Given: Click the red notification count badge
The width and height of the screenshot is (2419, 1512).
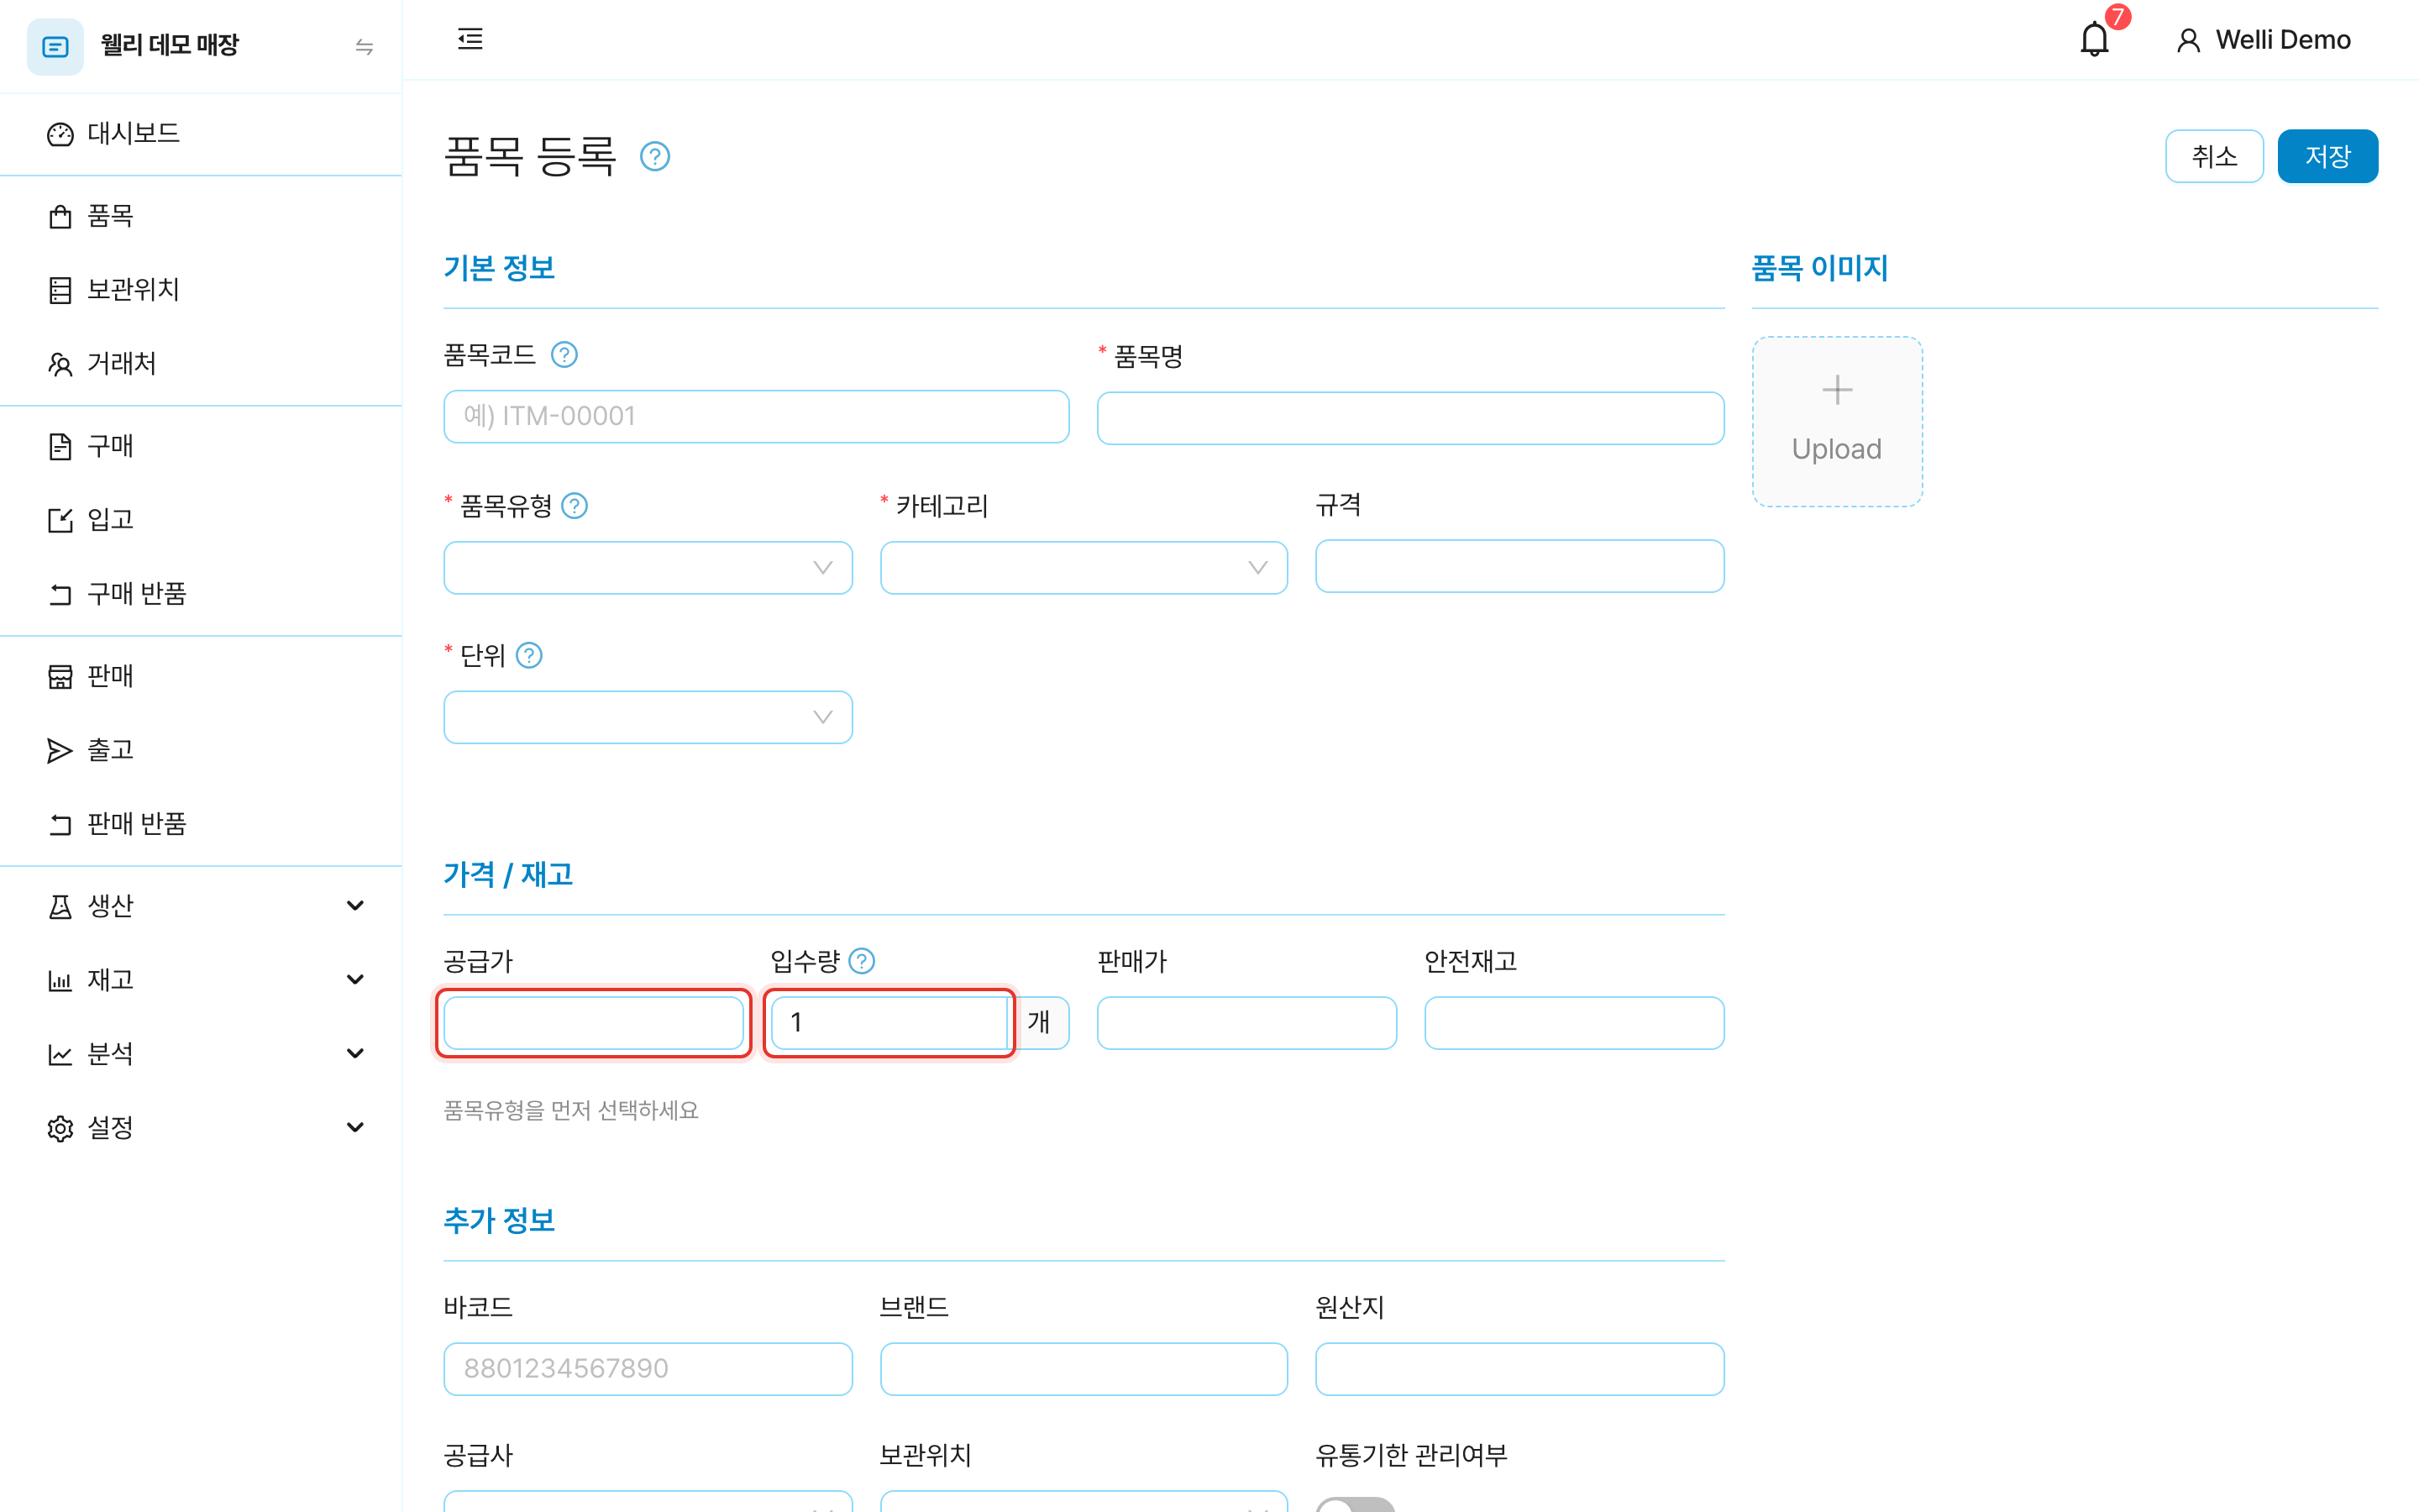Looking at the screenshot, I should [x=2117, y=17].
